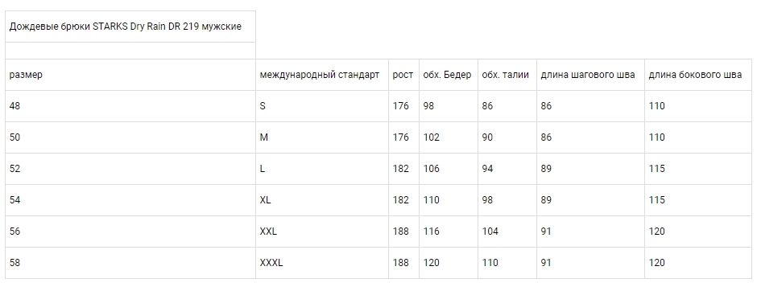Click the XL international standard cell

tap(322, 200)
